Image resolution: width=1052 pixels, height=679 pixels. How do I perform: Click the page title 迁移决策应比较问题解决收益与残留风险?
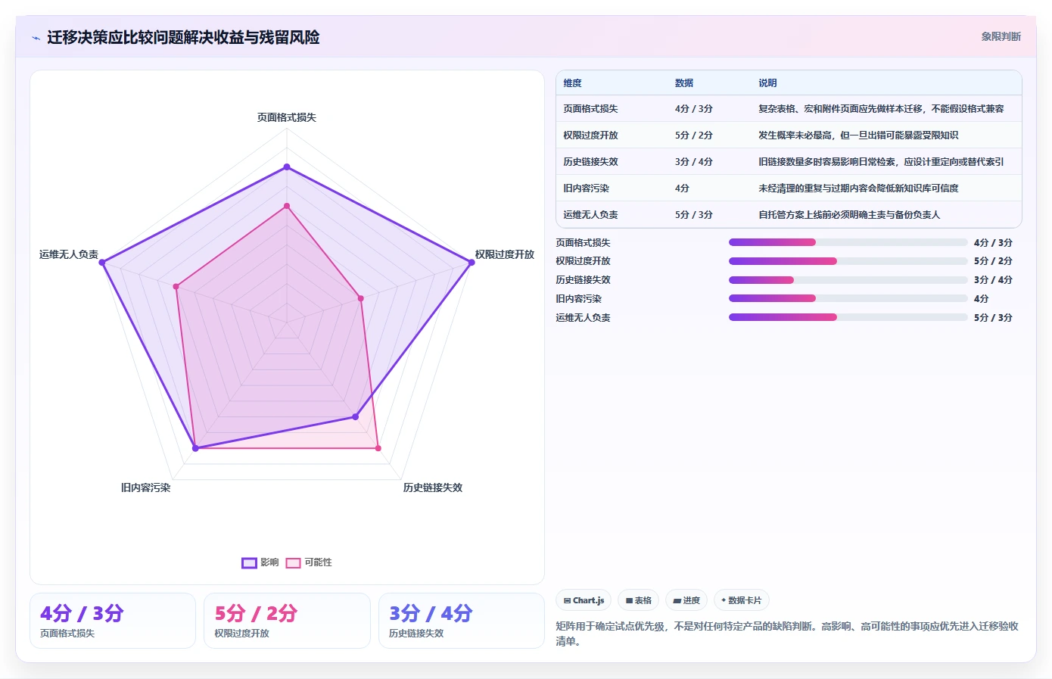183,37
